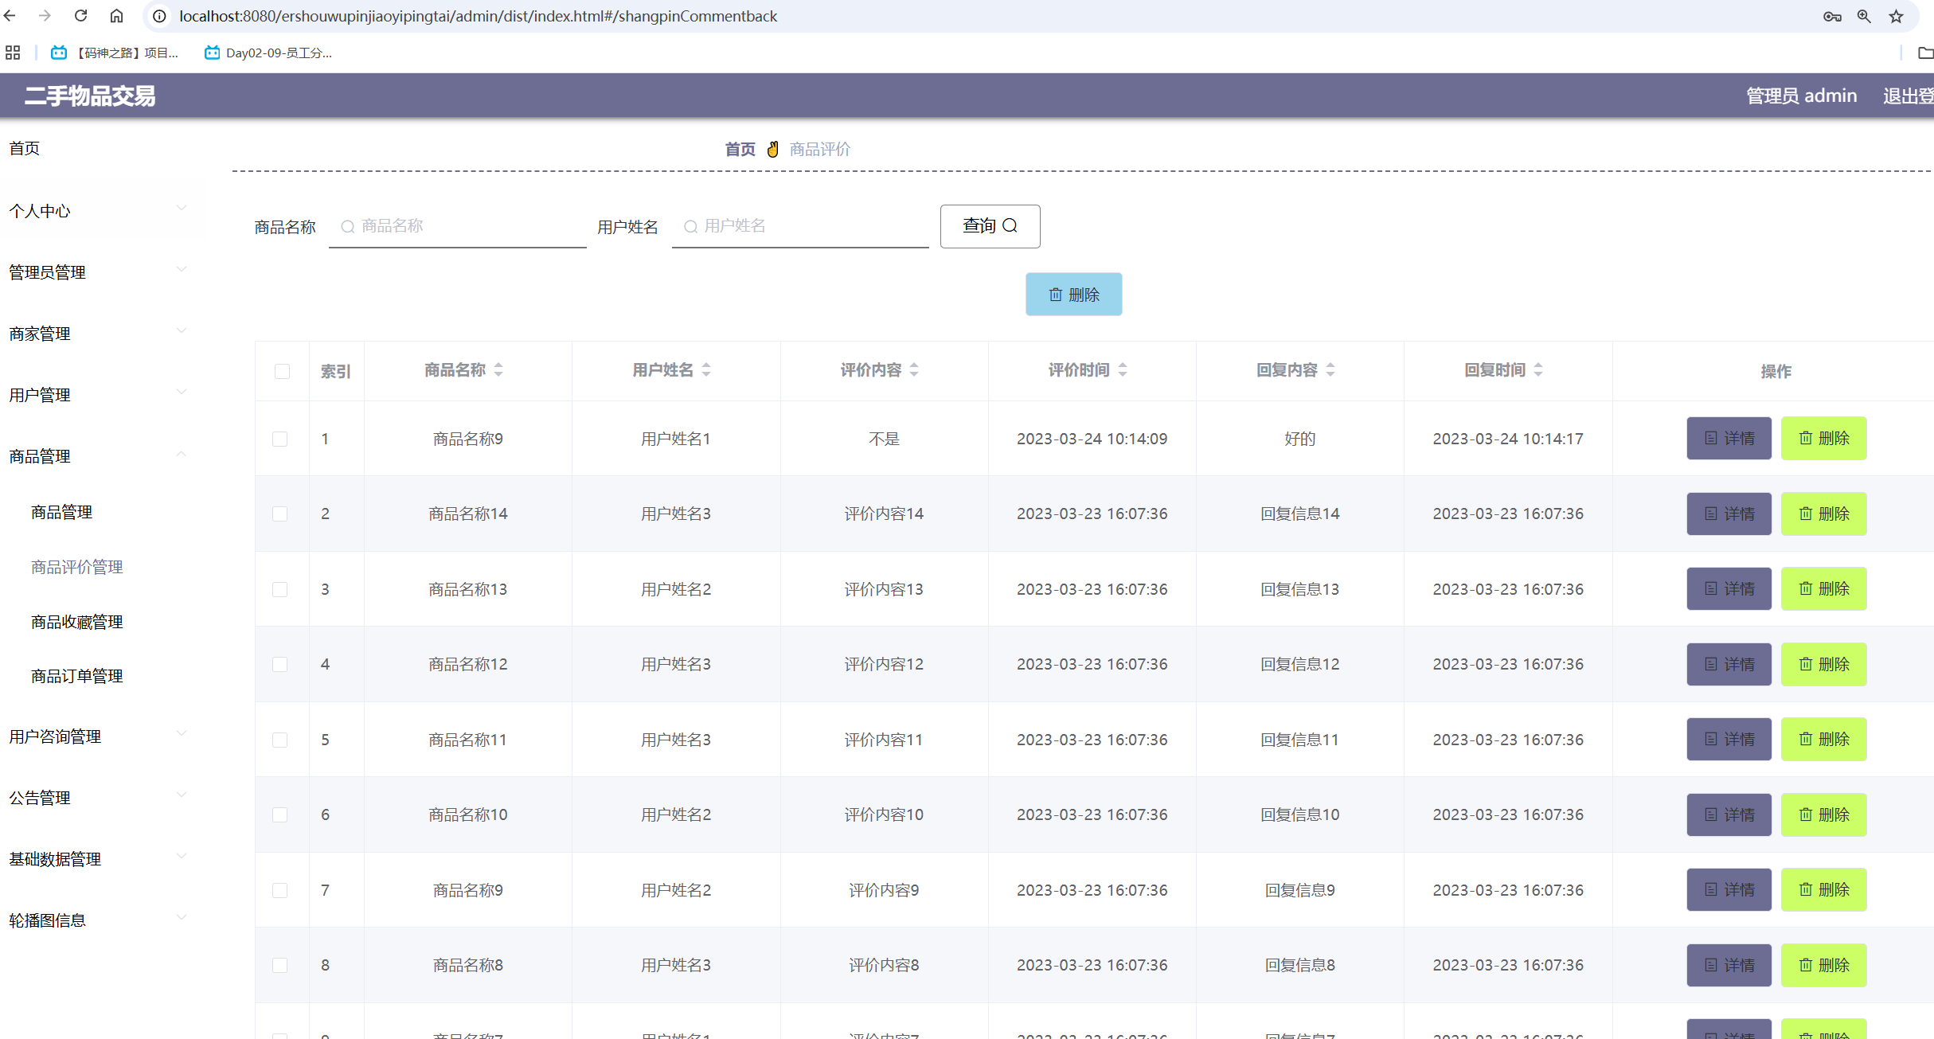Screen dimensions: 1934x1039
Task: Click the browser address bar URL
Action: (x=478, y=16)
